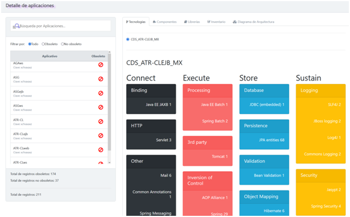Click the search magnifier icon
350x217 pixels.
point(17,26)
